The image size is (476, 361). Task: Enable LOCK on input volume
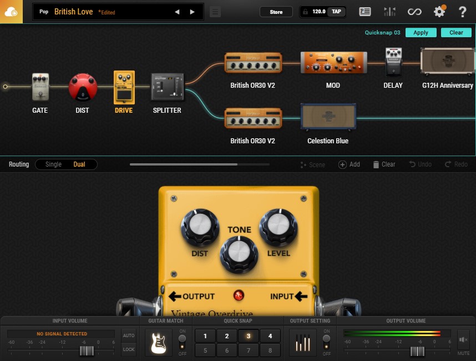point(129,349)
